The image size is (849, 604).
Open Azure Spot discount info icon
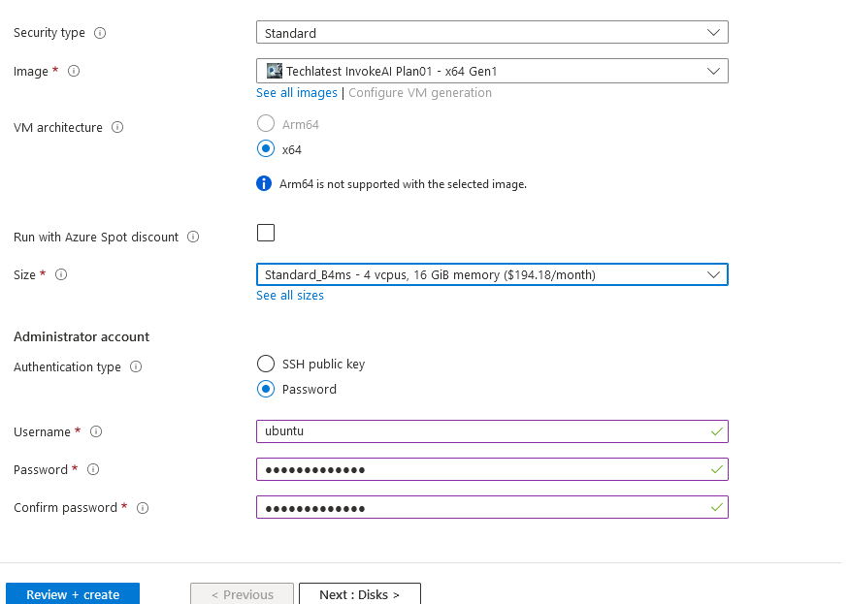point(193,237)
